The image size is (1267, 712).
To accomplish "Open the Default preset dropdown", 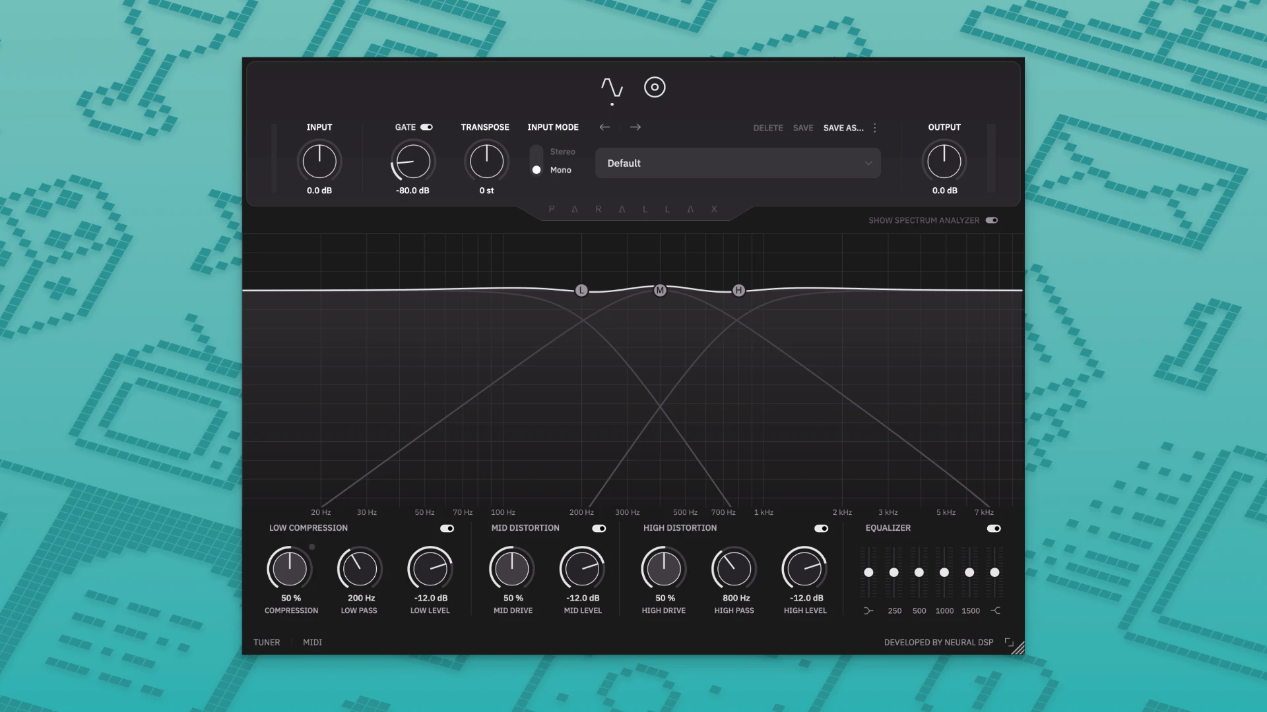I will tap(737, 163).
